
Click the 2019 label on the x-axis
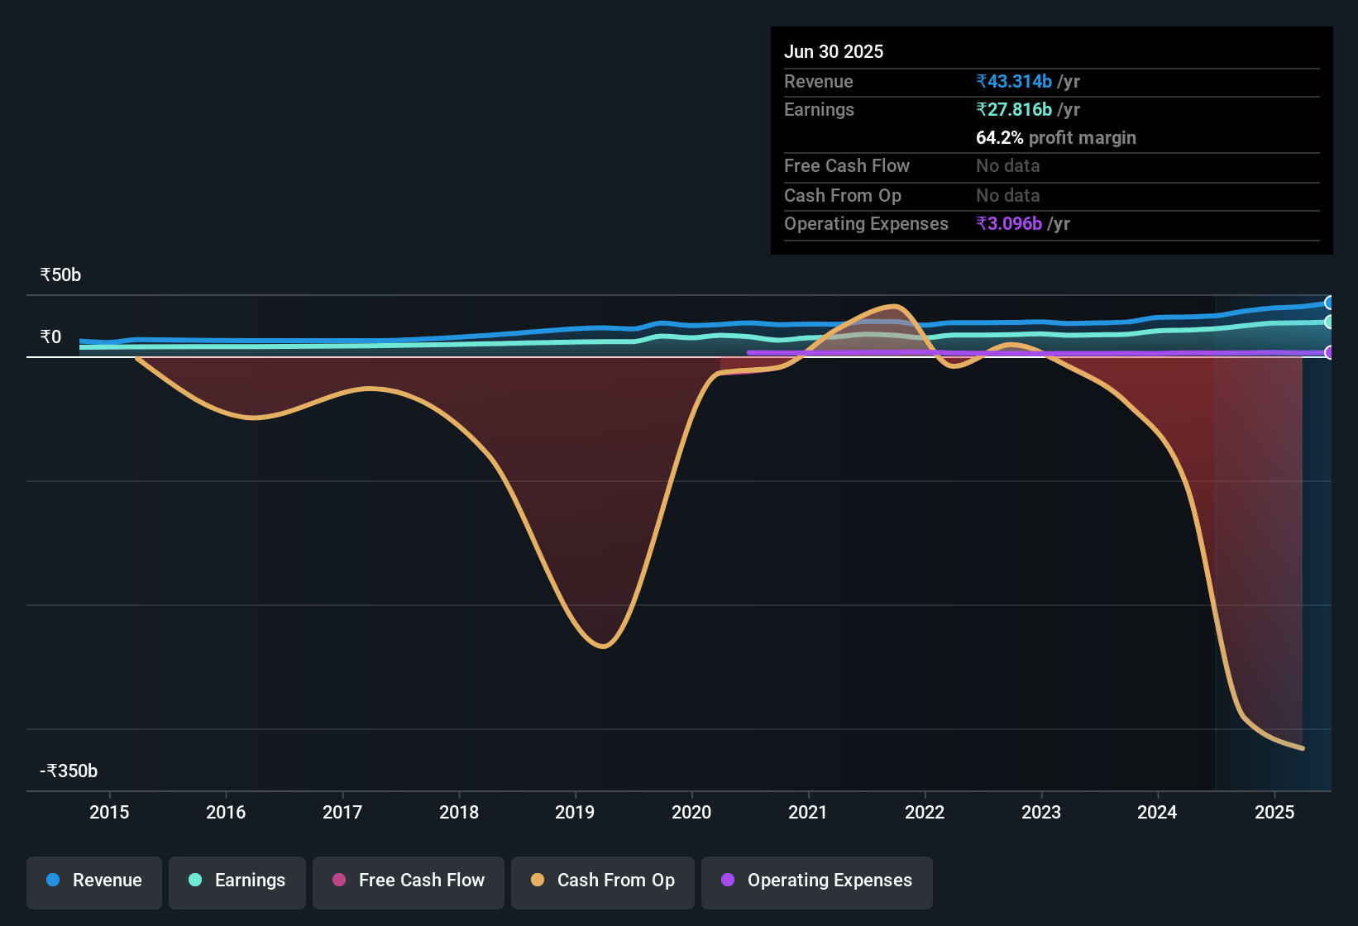(576, 812)
